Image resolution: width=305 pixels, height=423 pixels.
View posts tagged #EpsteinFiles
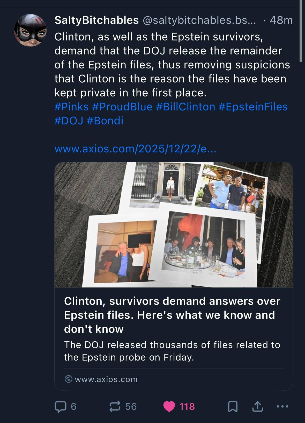coord(253,107)
